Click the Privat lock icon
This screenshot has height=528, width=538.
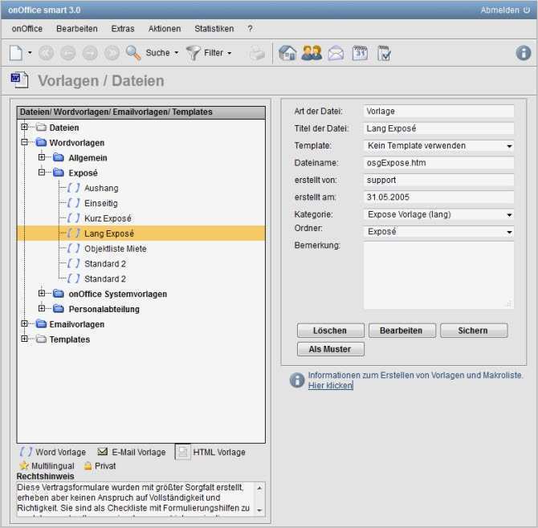88,466
